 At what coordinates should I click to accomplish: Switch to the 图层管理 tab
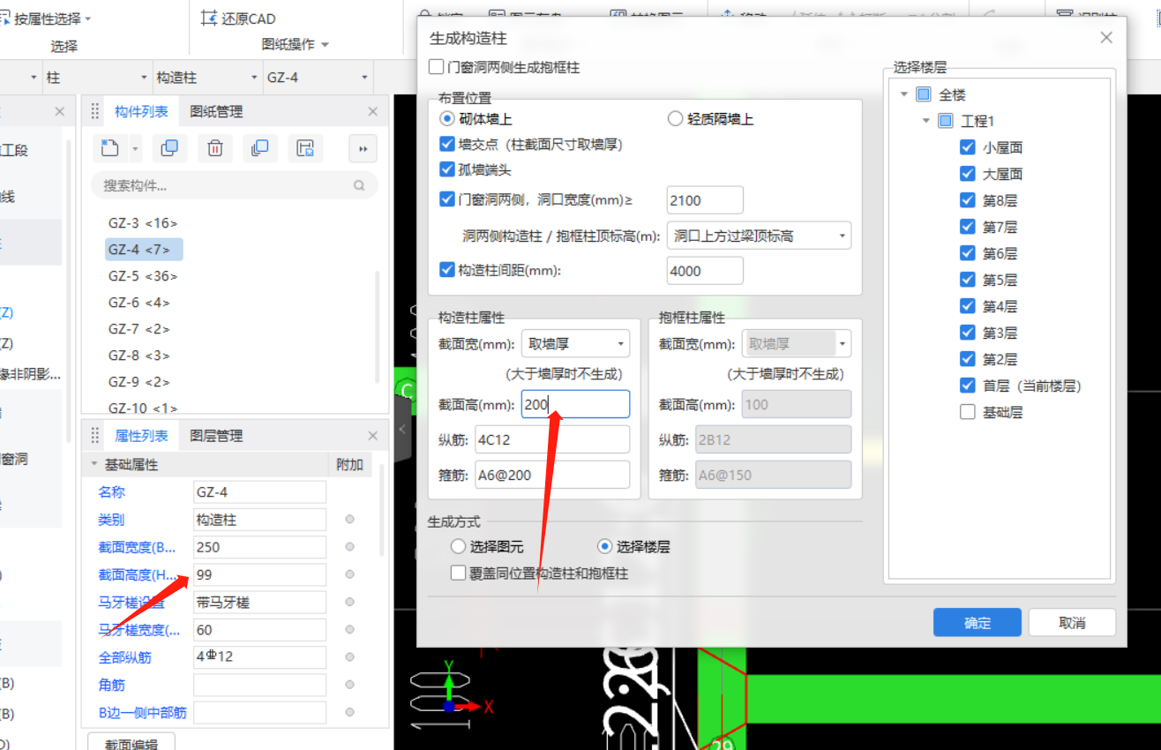pyautogui.click(x=216, y=436)
